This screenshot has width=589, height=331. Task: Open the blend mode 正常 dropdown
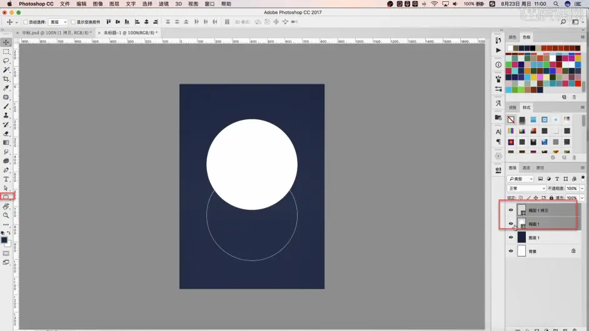coord(526,189)
